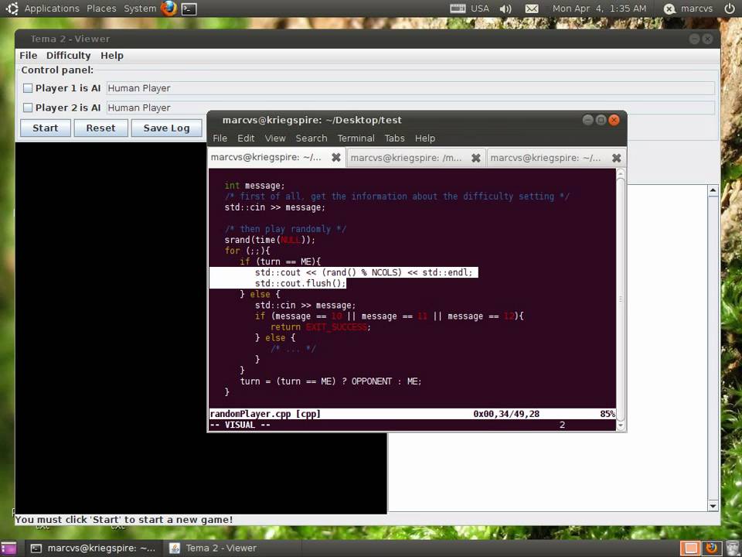This screenshot has width=742, height=557.
Task: Open the Places menu in top panel
Action: click(101, 9)
